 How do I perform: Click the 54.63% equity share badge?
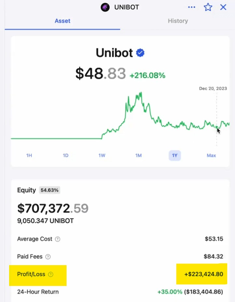50,190
